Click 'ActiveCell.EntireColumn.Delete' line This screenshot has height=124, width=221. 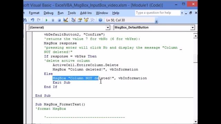click(x=85, y=65)
